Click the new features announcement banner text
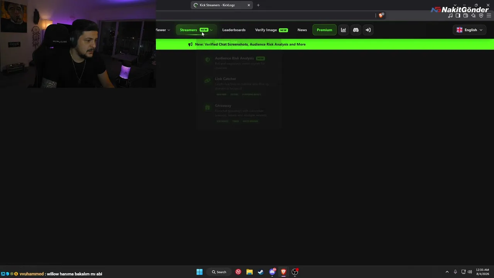 point(250,44)
